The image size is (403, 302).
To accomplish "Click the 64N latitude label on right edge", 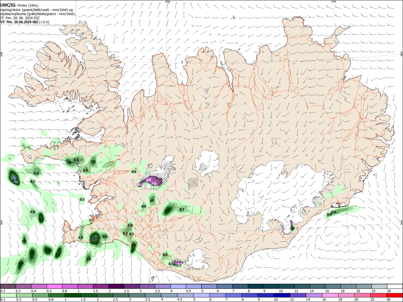I will tap(401, 222).
